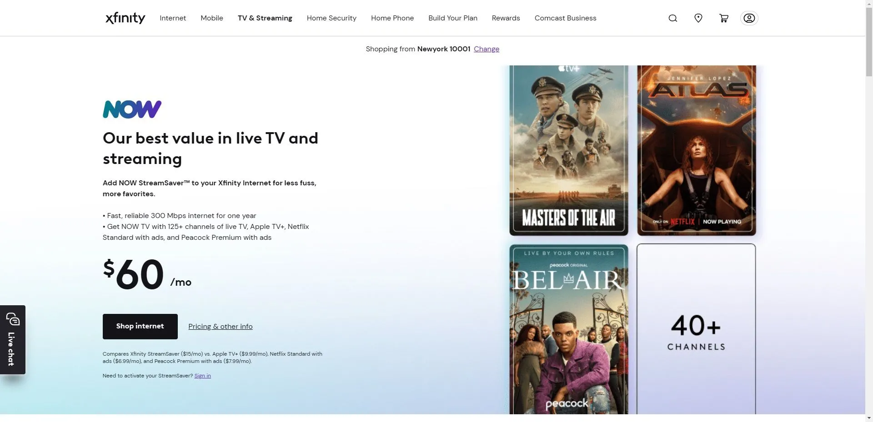873x422 pixels.
Task: Go to Build Your Plan
Action: pos(453,18)
